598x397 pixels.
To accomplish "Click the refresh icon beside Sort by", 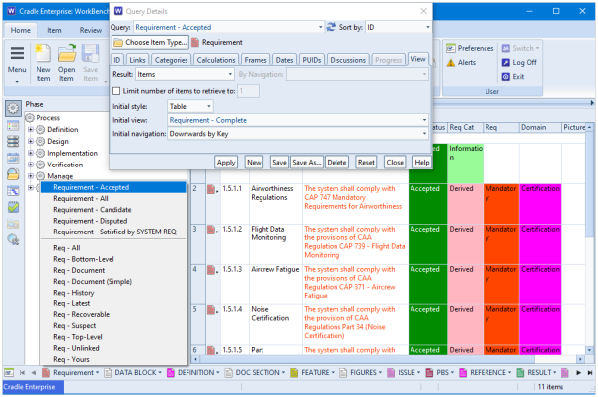I will [x=331, y=27].
